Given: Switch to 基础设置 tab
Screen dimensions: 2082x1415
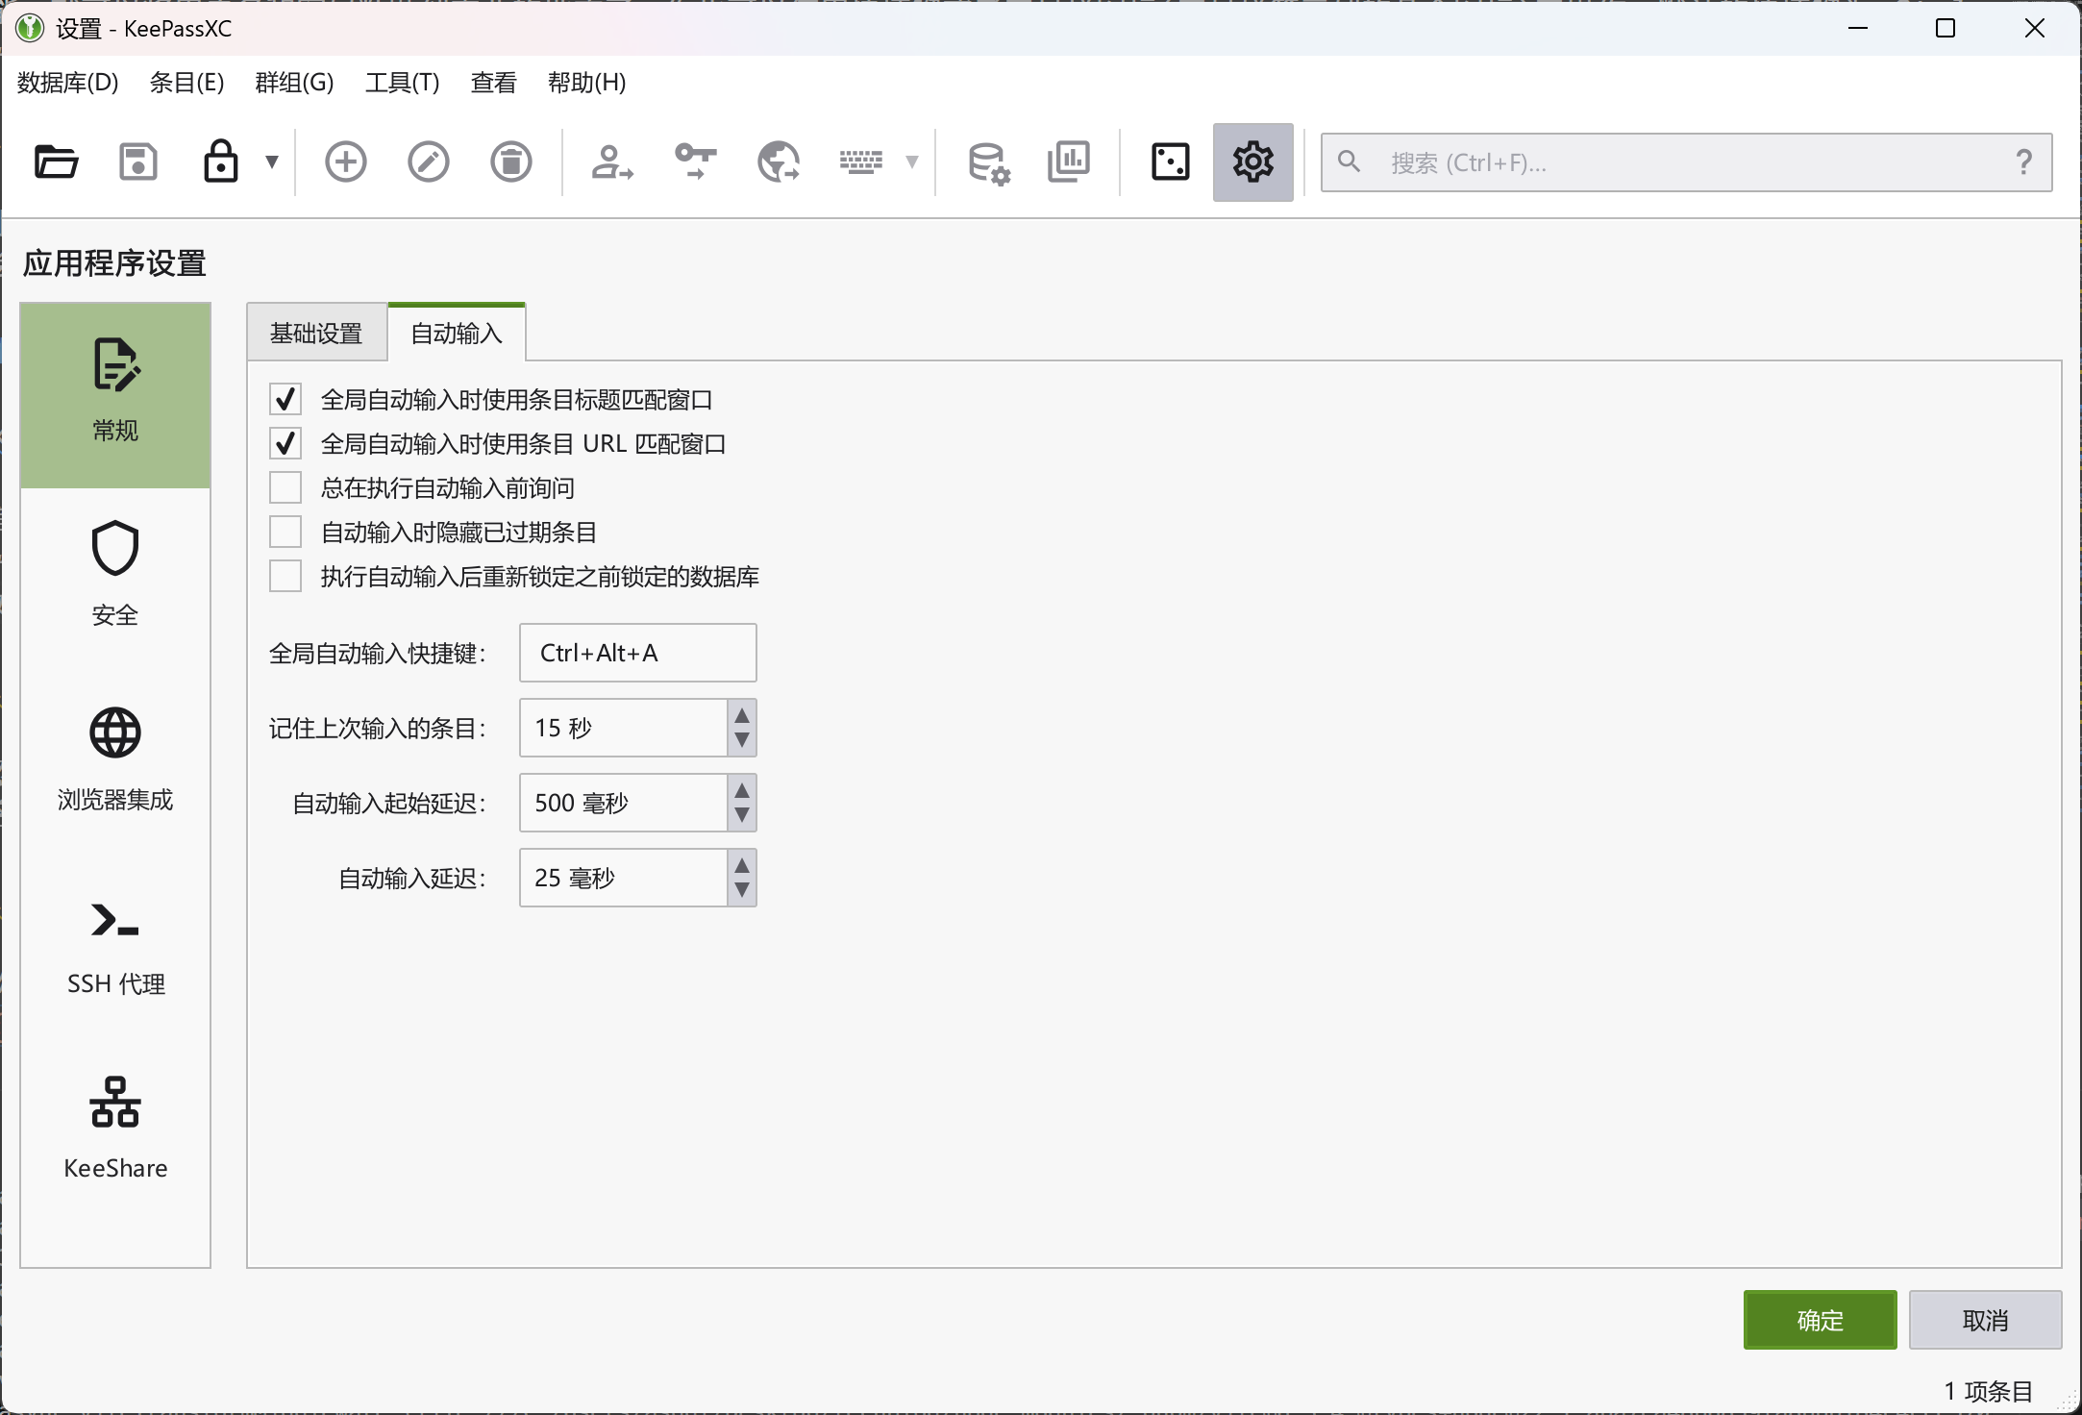Looking at the screenshot, I should tap(316, 333).
